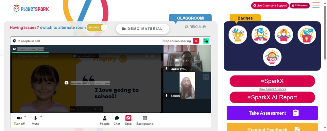This screenshot has width=327, height=131.
Task: Select Onkar (You) video tile
Action: tap(187, 58)
